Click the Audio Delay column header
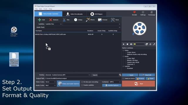Viewport: 188px width, 105px height. tap(101, 31)
